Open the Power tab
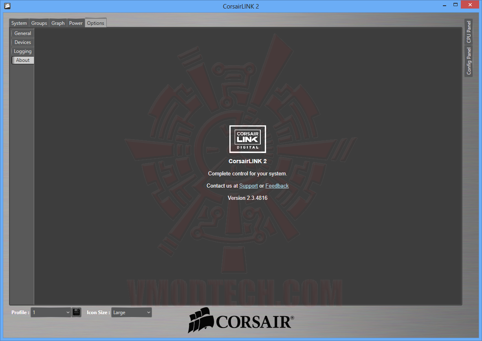Image resolution: width=482 pixels, height=341 pixels. click(x=76, y=23)
